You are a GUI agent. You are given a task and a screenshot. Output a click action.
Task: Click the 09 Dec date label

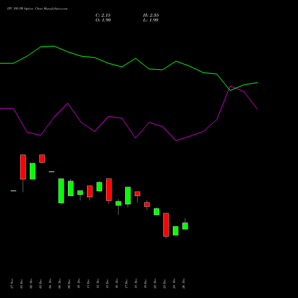coord(69,284)
